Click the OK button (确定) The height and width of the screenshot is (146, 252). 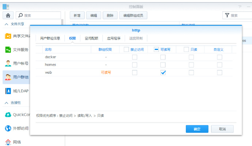point(197,129)
